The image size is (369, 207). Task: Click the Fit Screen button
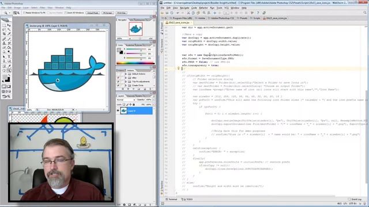point(108,13)
